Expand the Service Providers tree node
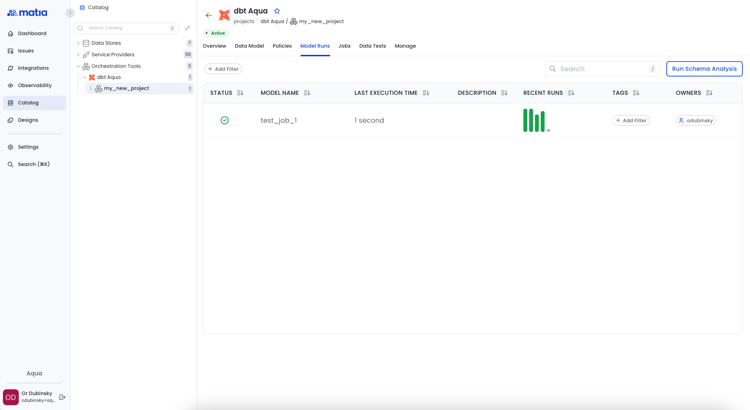This screenshot has width=750, height=410. pos(78,54)
